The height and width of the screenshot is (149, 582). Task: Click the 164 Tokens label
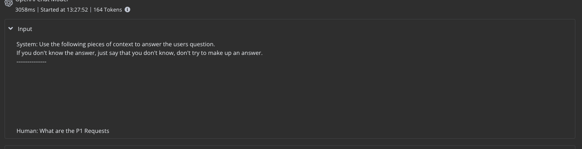108,9
